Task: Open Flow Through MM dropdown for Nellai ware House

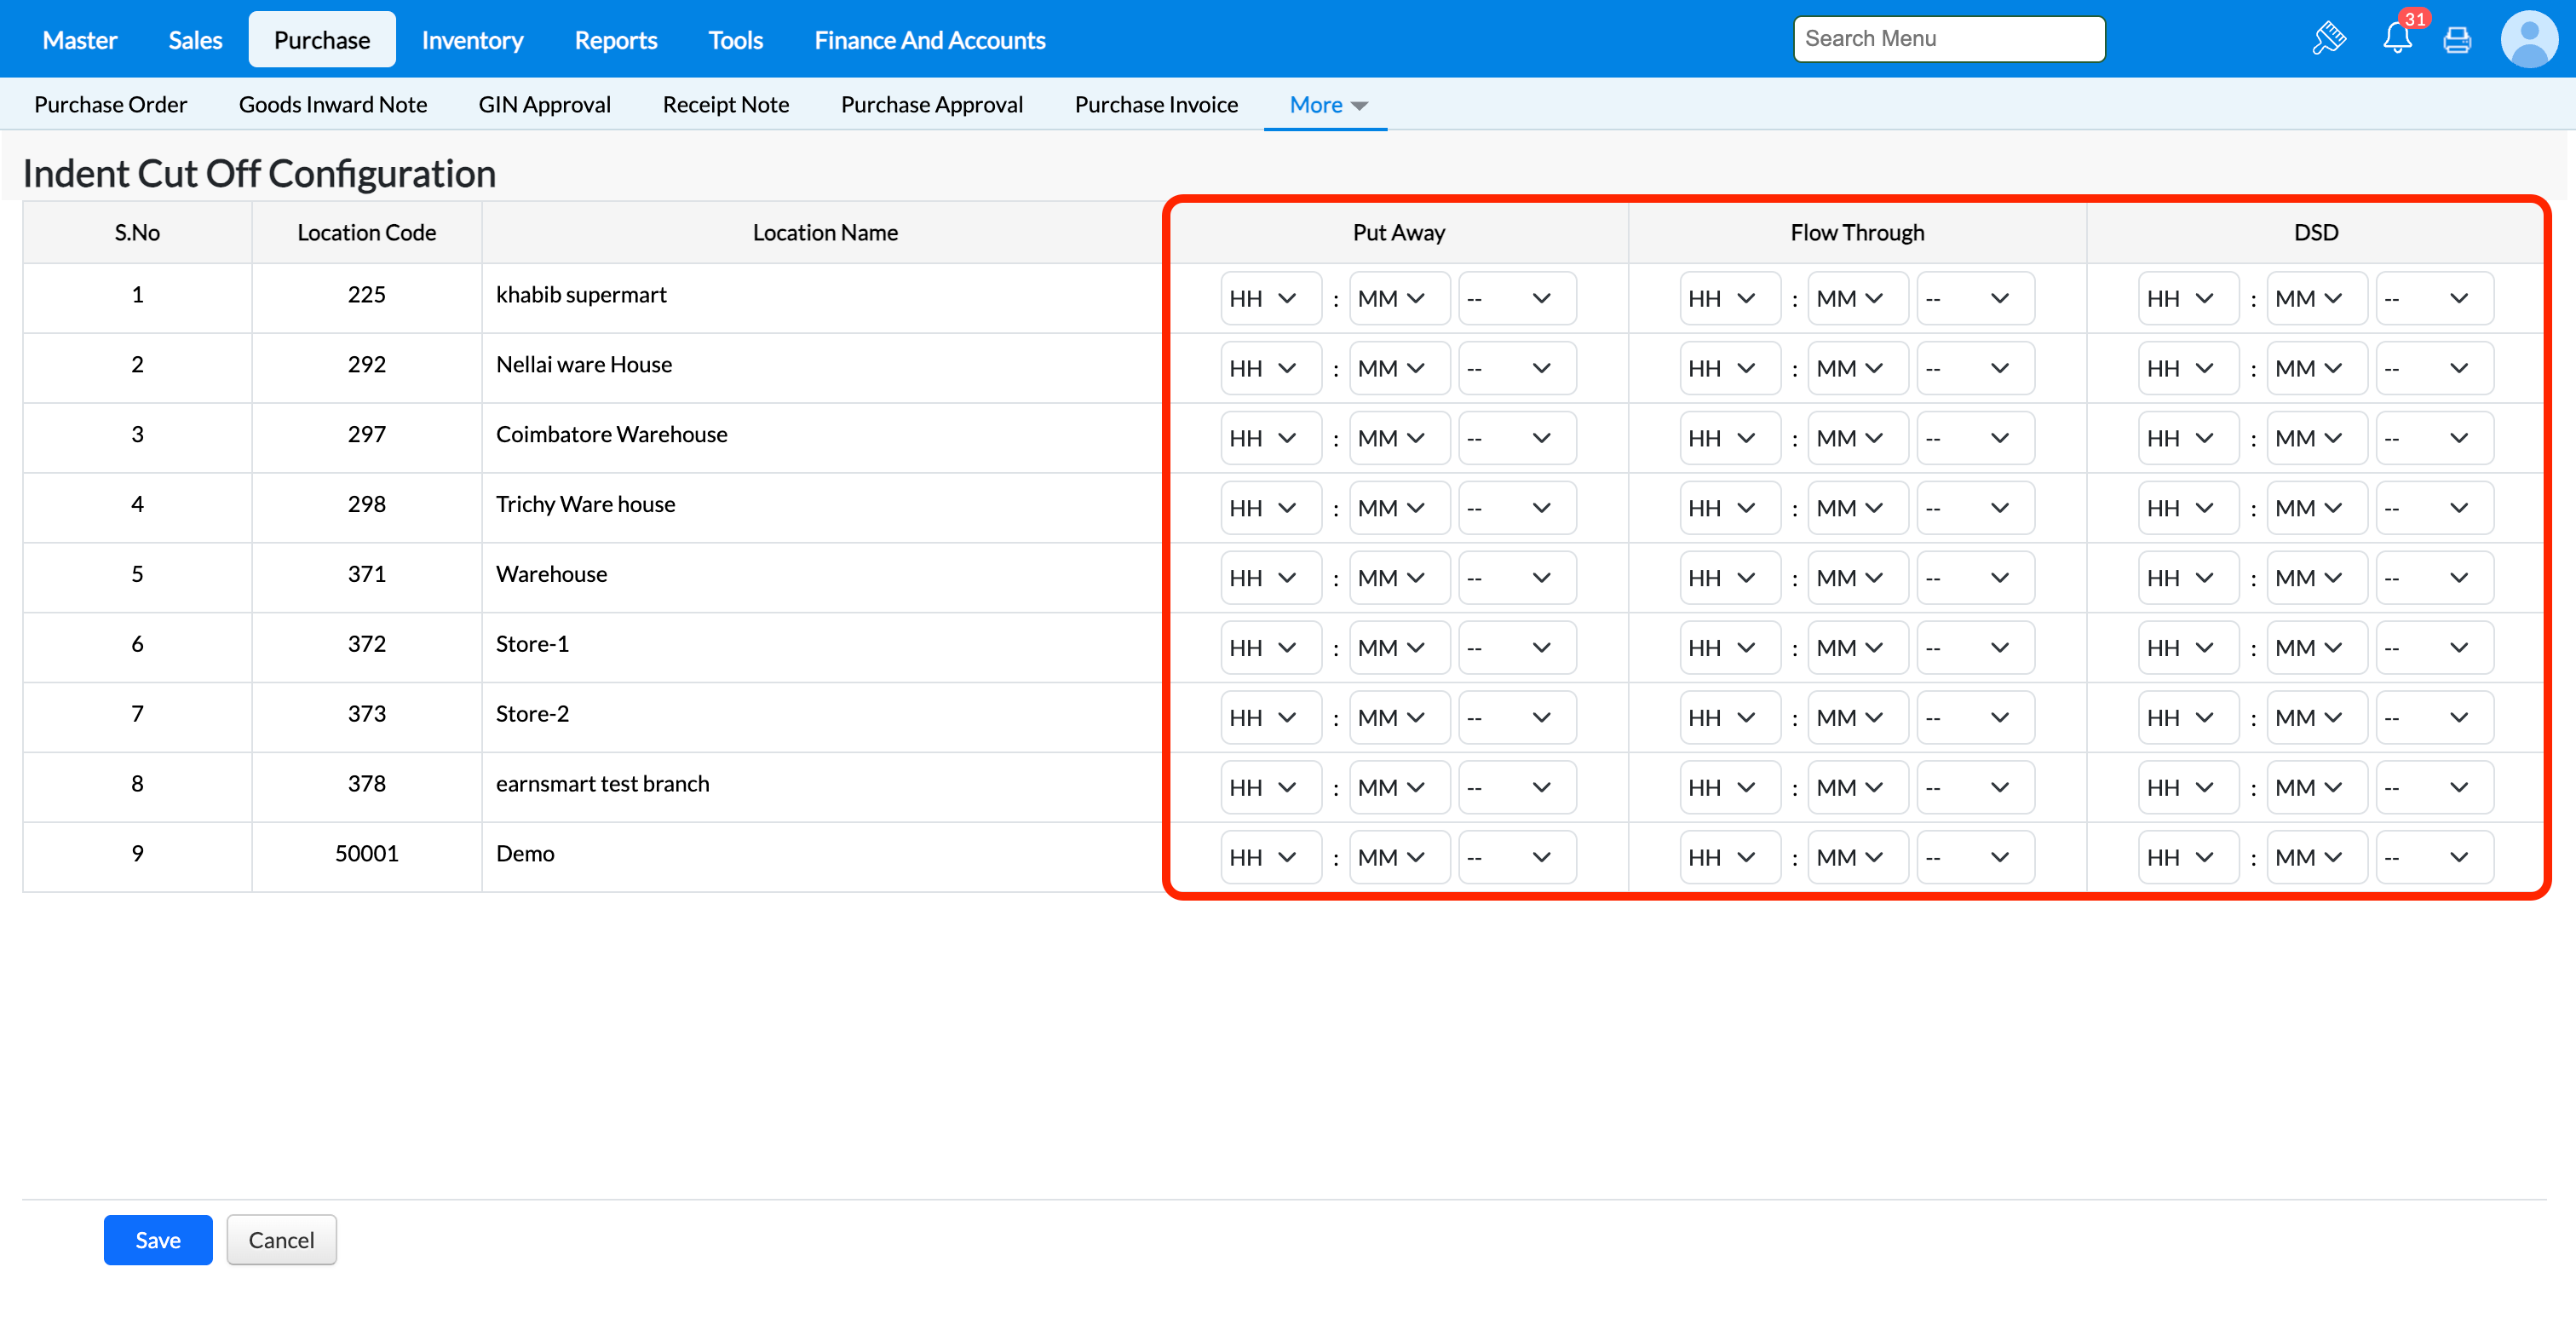Action: click(x=1856, y=368)
